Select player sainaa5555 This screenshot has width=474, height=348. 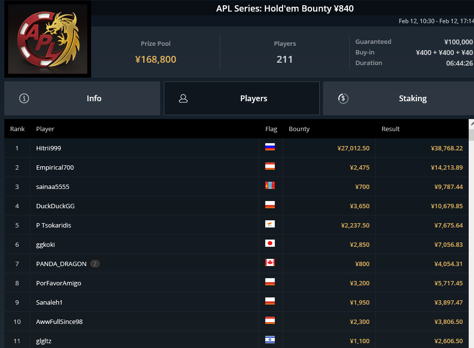[53, 187]
